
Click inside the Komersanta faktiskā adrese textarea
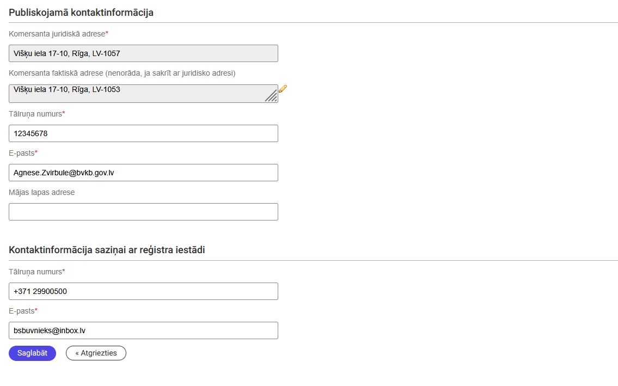coord(136,93)
